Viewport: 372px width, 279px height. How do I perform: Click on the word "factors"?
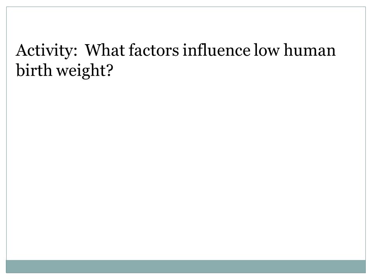pyautogui.click(x=154, y=50)
